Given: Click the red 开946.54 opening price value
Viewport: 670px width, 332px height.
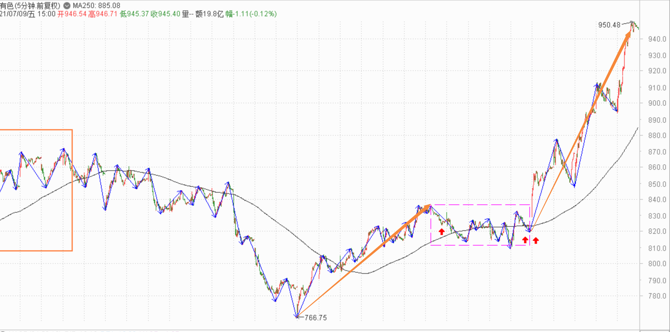Looking at the screenshot, I should pos(72,14).
